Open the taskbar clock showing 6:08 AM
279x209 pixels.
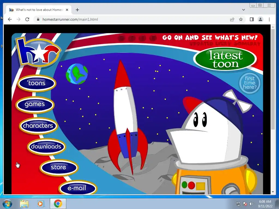click(265, 204)
